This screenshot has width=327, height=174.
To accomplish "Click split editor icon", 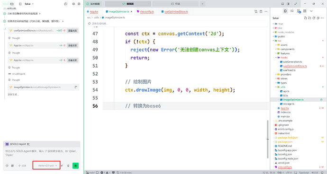I will pos(261,12).
